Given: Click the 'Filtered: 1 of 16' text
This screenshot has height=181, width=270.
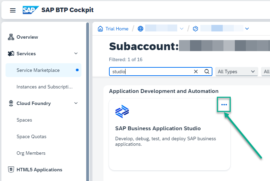Looking at the screenshot, I should click(x=126, y=59).
